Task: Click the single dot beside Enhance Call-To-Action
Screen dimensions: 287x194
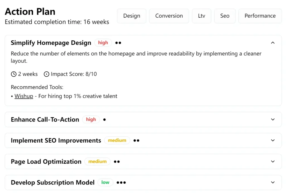Action: click(104, 120)
